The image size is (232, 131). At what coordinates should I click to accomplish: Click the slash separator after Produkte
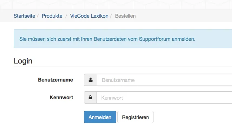click(x=66, y=16)
